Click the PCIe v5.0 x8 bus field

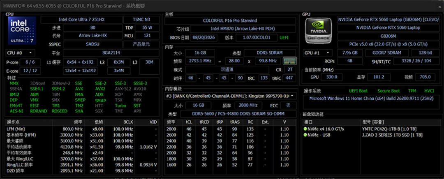click(x=388, y=44)
